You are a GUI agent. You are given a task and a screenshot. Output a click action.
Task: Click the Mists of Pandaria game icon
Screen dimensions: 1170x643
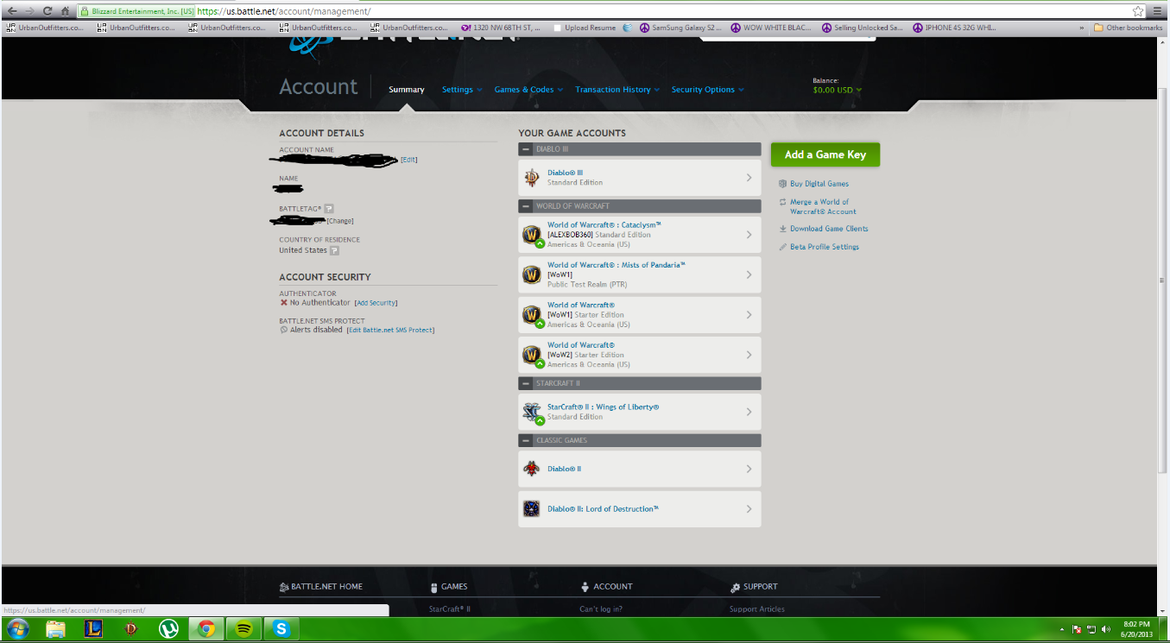pyautogui.click(x=532, y=274)
